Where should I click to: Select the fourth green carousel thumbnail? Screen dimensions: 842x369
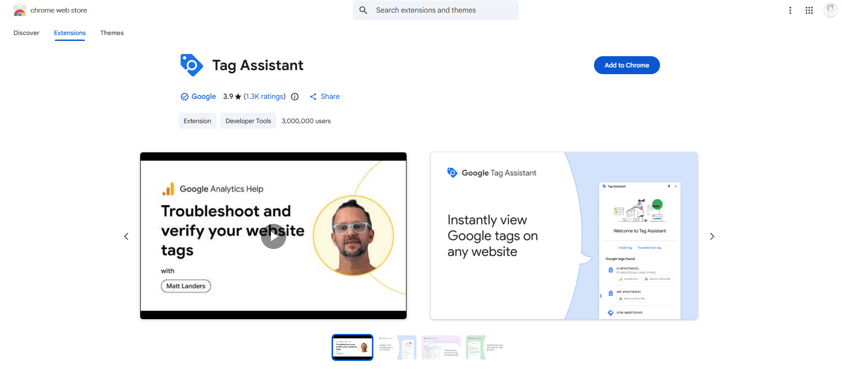coord(486,347)
